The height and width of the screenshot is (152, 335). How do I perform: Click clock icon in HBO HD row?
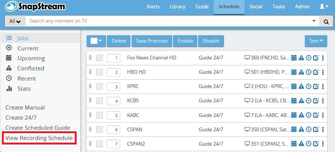click(x=308, y=72)
